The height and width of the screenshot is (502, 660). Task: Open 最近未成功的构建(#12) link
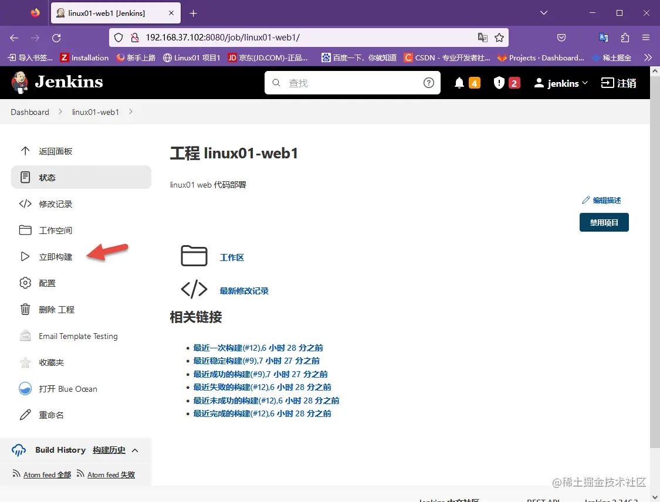coord(266,401)
